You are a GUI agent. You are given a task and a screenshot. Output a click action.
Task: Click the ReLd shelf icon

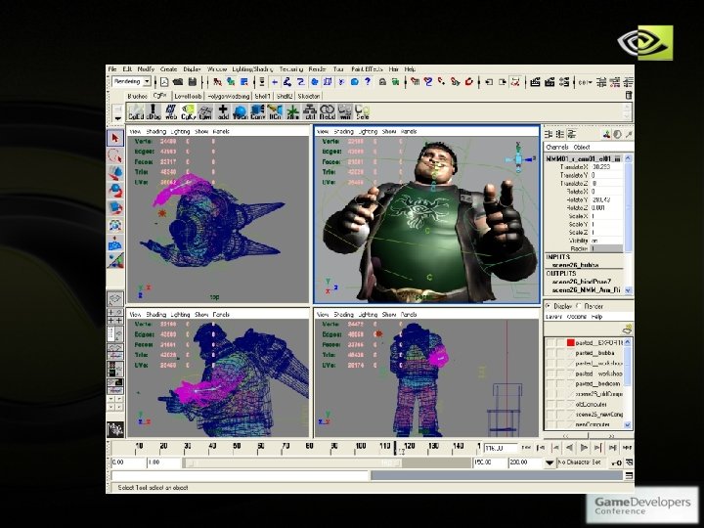click(x=328, y=111)
